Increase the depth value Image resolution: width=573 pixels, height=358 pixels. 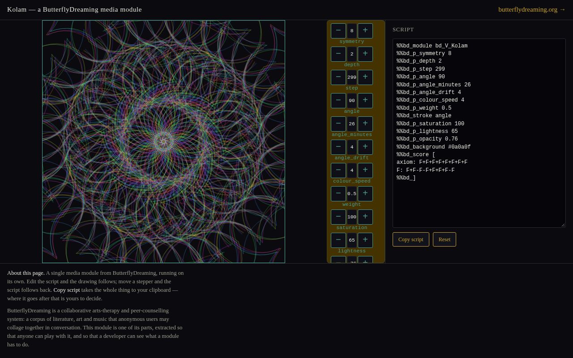(x=365, y=54)
